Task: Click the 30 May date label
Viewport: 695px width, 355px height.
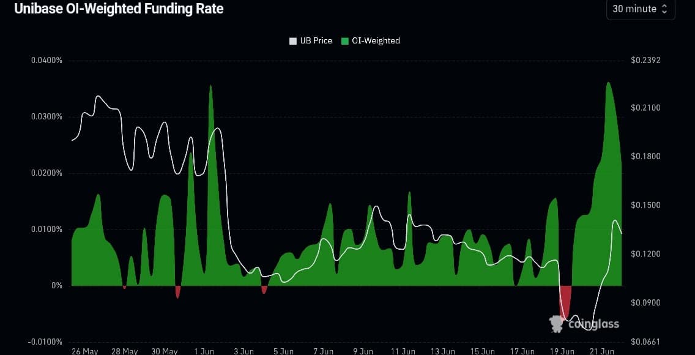Action: click(x=164, y=351)
